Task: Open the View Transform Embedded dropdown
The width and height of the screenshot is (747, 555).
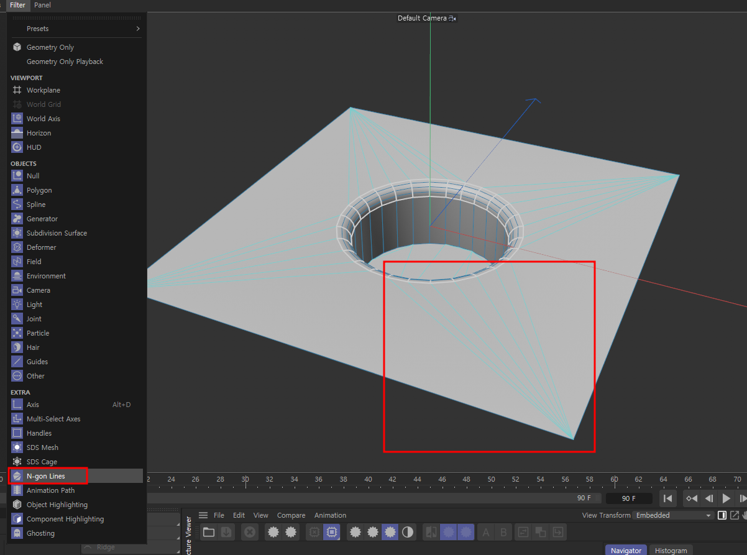Action: tap(674, 515)
